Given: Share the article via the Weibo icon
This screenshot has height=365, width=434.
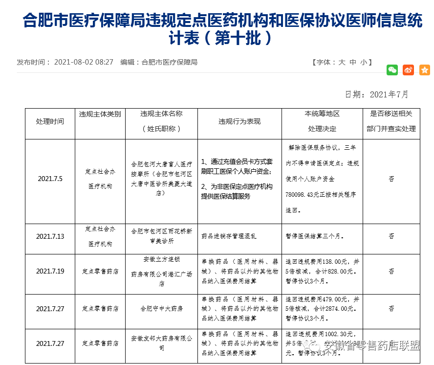Looking at the screenshot, I should pyautogui.click(x=408, y=70).
